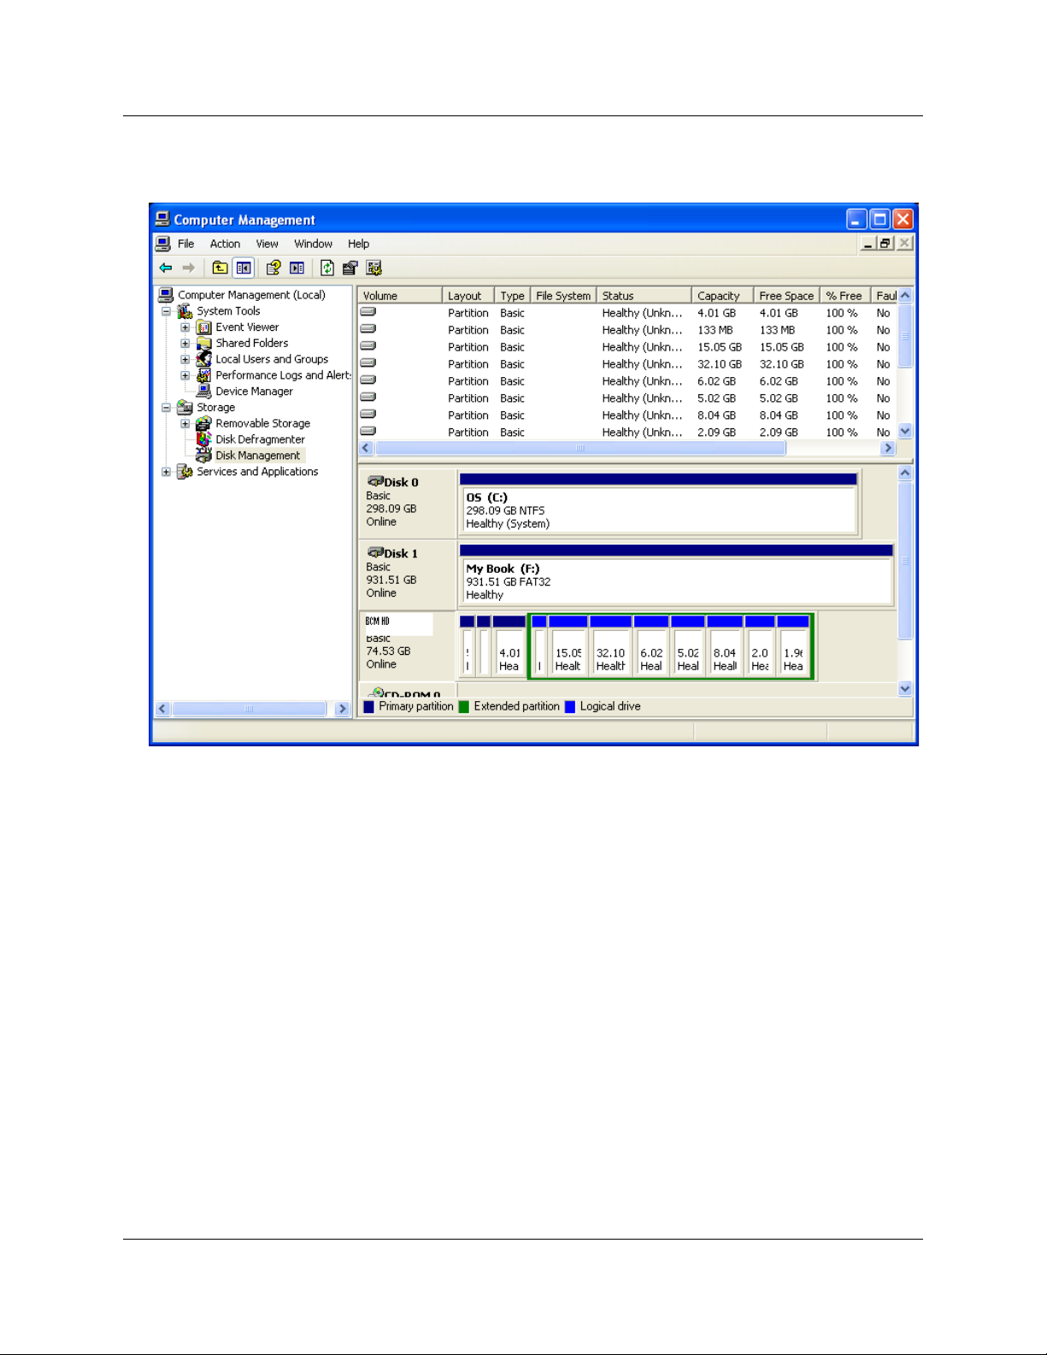Click the Event Viewer tree icon
Screen dimensions: 1047x1355
point(203,327)
